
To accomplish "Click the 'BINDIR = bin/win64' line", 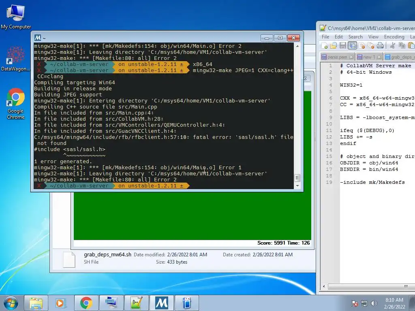I will pos(369,169).
